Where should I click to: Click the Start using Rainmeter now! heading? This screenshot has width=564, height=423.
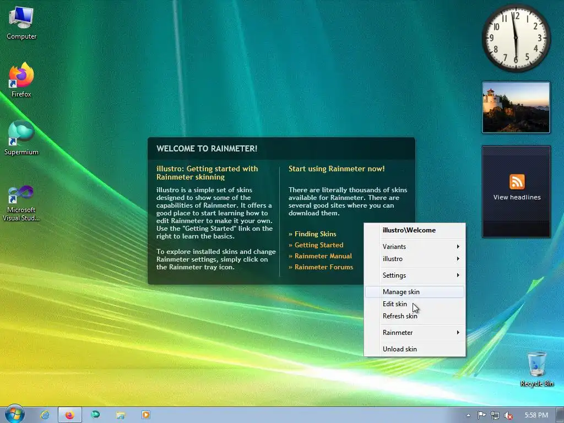tap(337, 169)
